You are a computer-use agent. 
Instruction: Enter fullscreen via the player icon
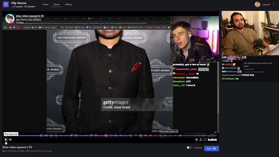click(205, 140)
